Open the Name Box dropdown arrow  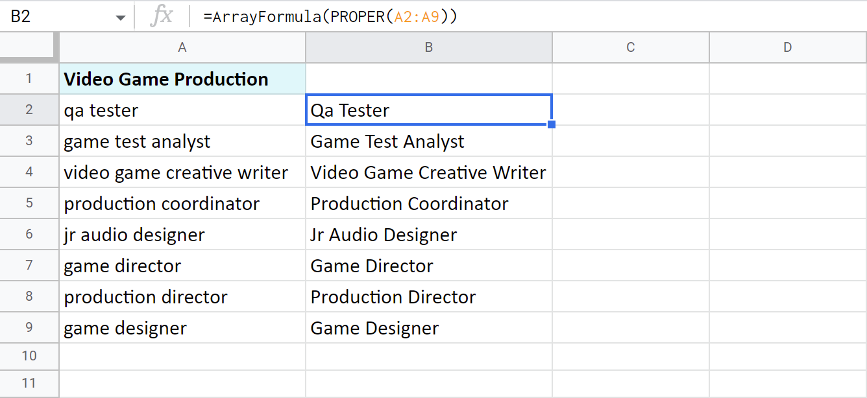[121, 18]
